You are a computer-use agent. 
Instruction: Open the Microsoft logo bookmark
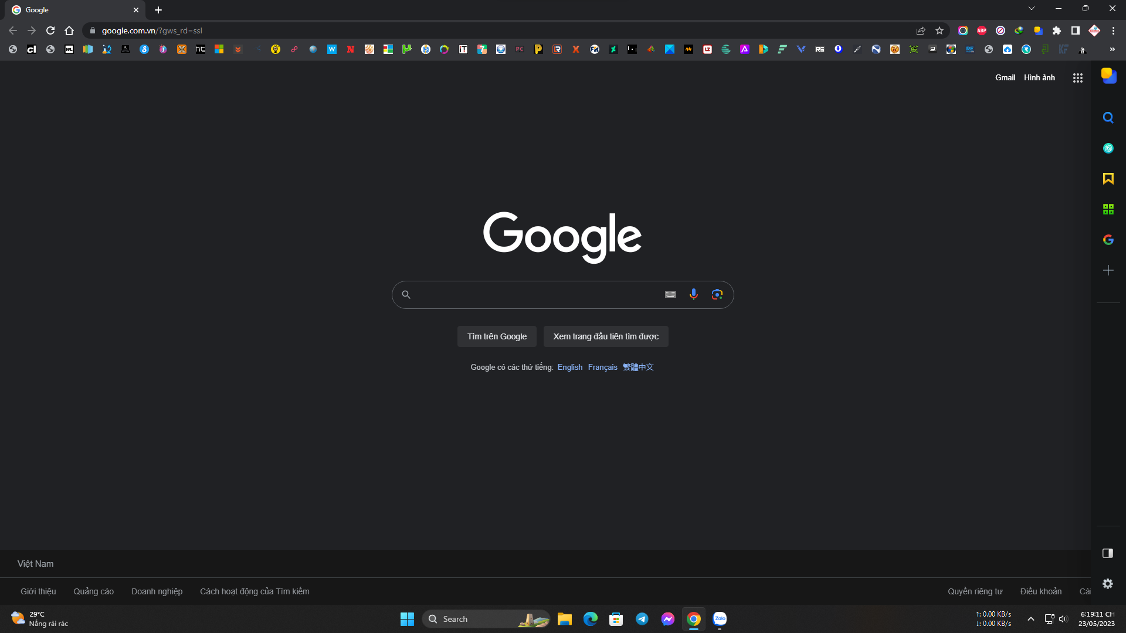219,49
